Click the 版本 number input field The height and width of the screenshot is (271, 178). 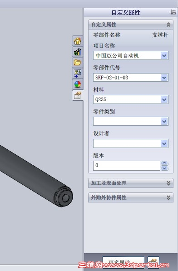click(x=127, y=166)
